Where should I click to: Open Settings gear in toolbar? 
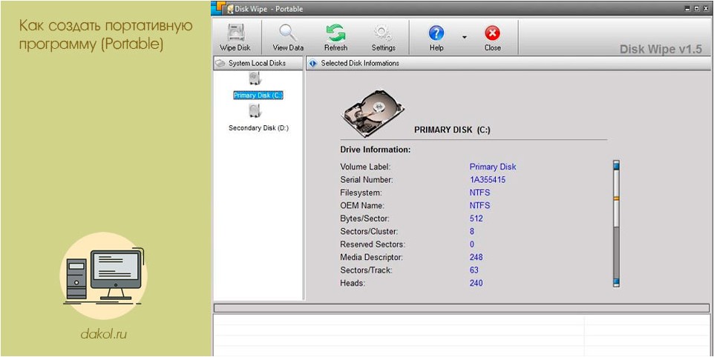point(383,37)
